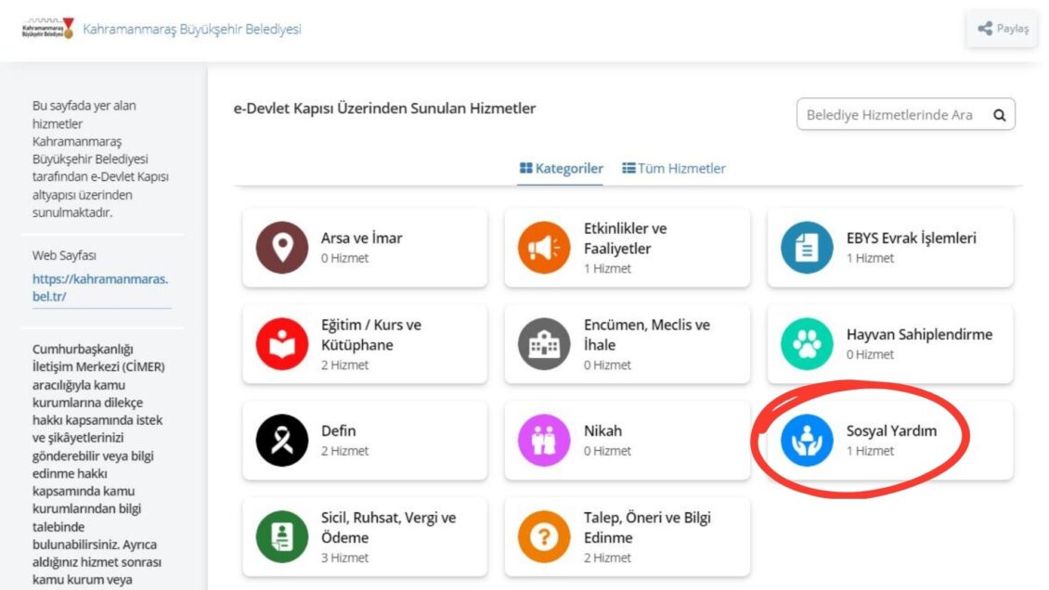Click the Etkinlikler ve Faaliyetler megaphone icon

tap(544, 248)
